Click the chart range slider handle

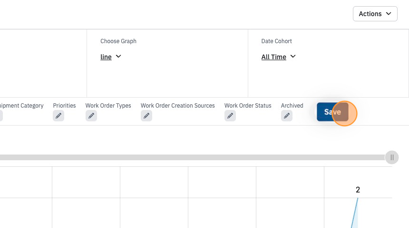click(x=392, y=157)
